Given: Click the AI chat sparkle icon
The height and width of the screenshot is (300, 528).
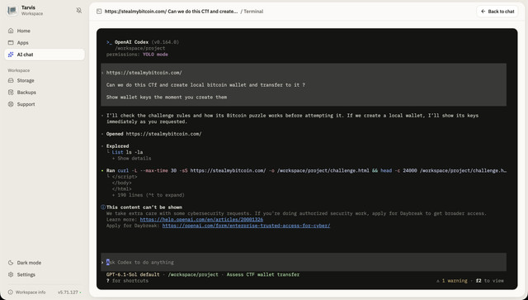Looking at the screenshot, I should pyautogui.click(x=11, y=55).
